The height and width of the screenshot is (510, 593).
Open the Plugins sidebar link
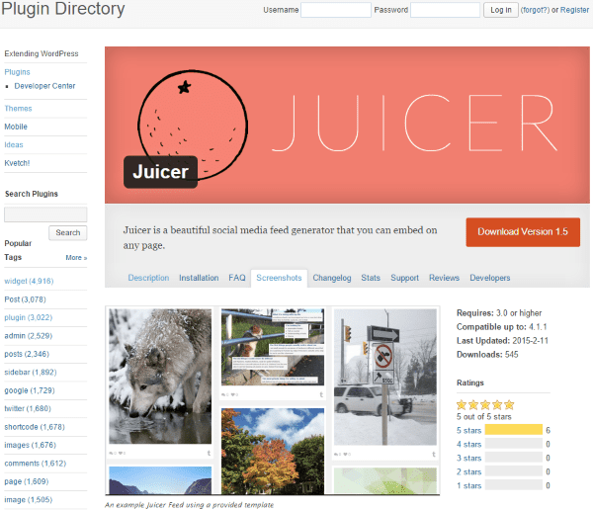(x=17, y=72)
